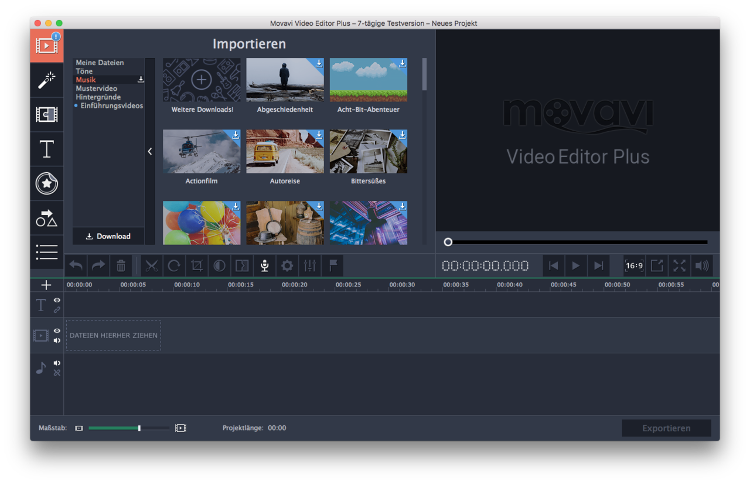Viewport: 750px width, 484px height.
Task: Open the Callouts shapes tab
Action: (47, 218)
